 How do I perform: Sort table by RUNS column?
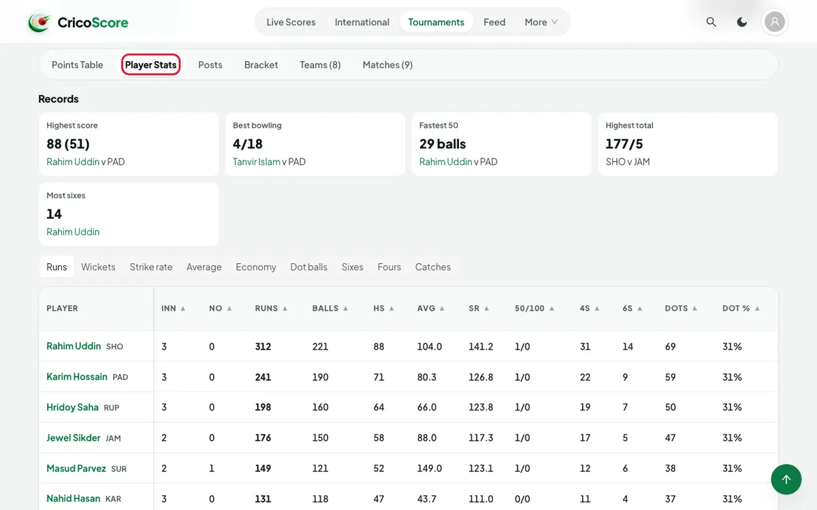[x=271, y=308]
